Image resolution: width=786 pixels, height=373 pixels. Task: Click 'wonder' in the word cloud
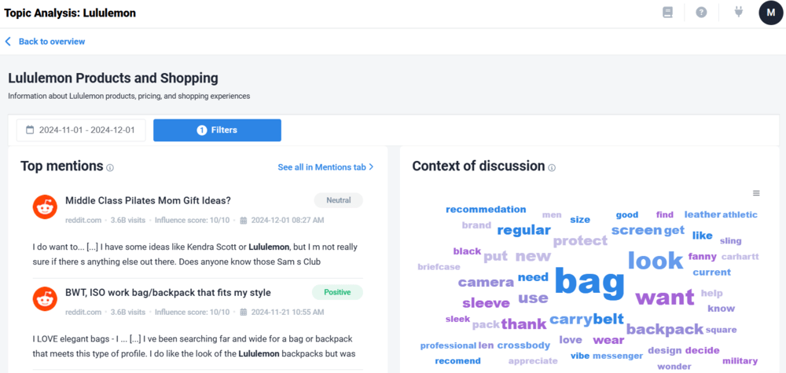[674, 367]
